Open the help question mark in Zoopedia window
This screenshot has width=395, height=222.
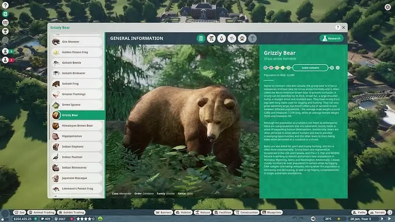click(x=337, y=28)
